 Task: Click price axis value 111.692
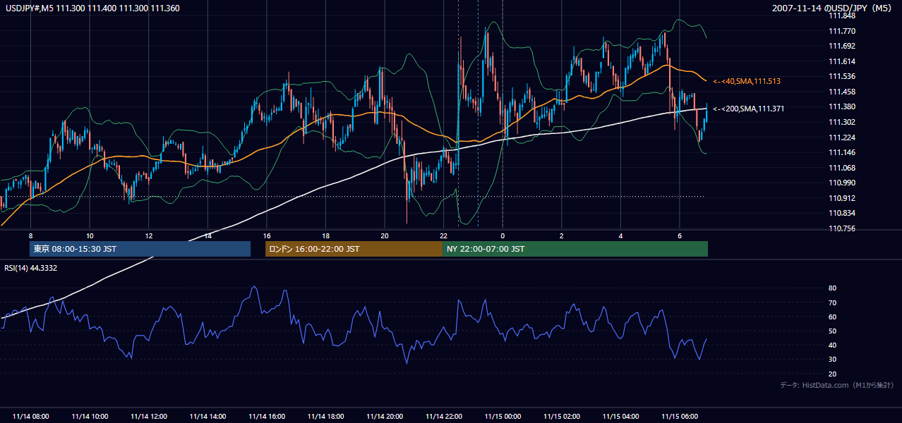(841, 46)
